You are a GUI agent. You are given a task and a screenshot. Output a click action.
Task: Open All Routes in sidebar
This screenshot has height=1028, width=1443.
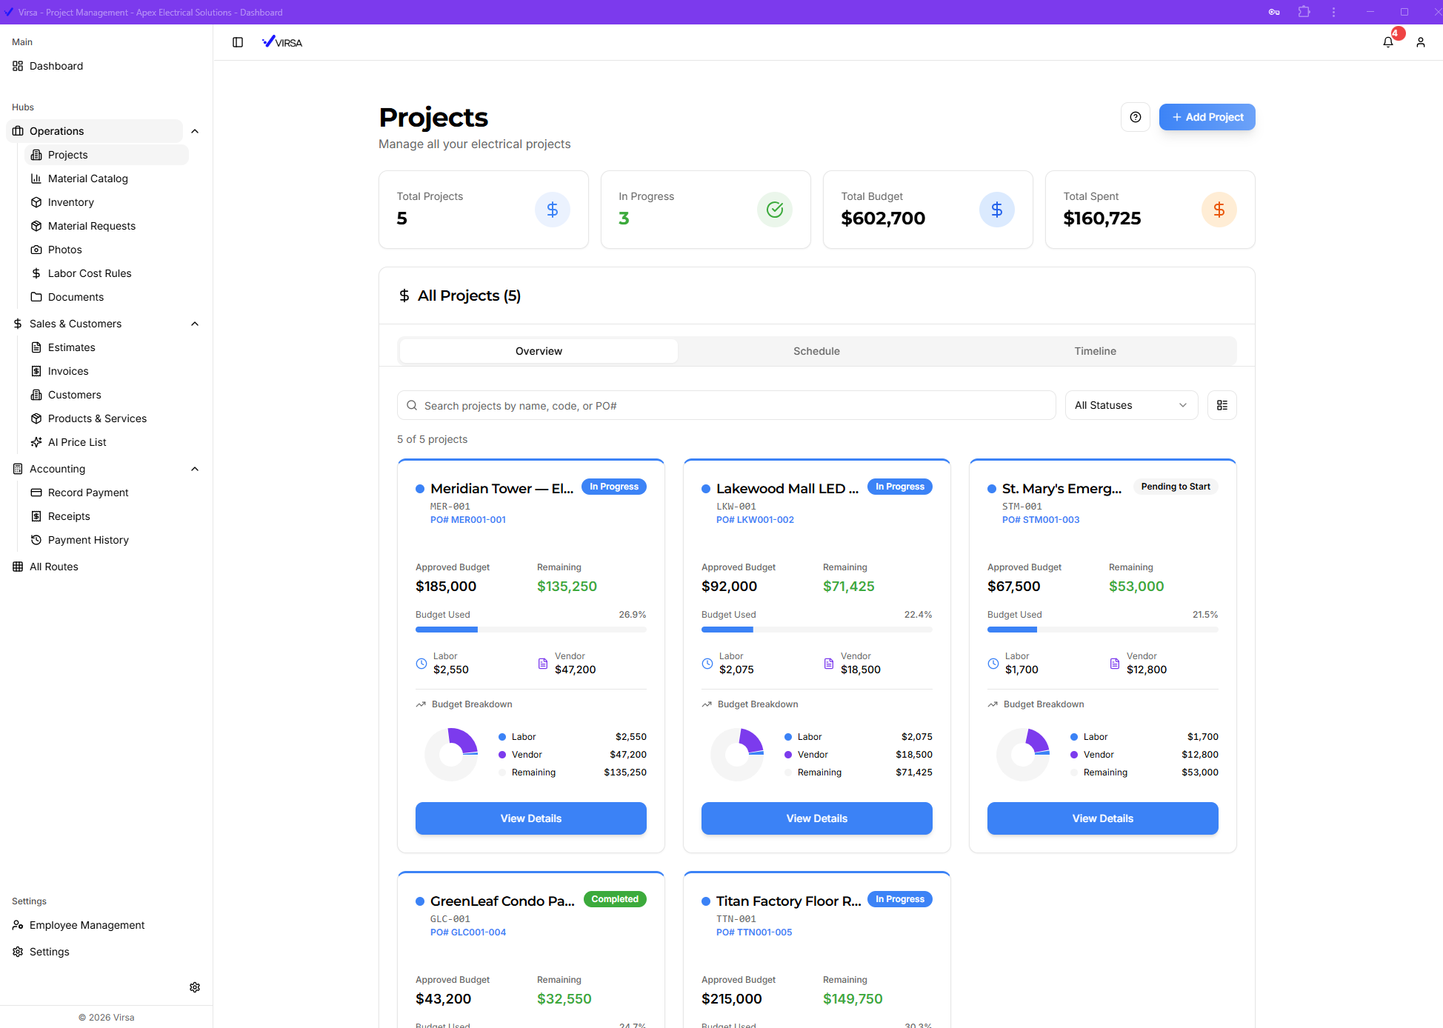53,567
